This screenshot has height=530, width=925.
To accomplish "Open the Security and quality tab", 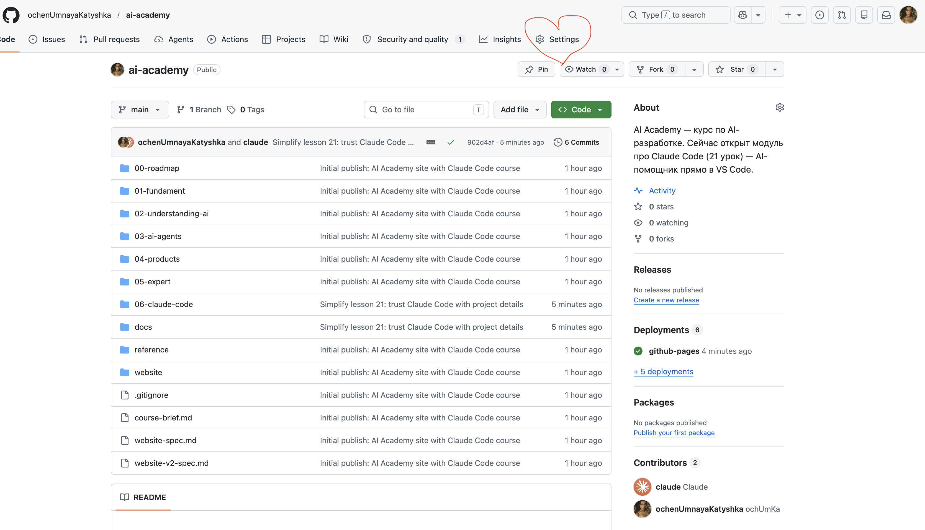I will pos(414,39).
